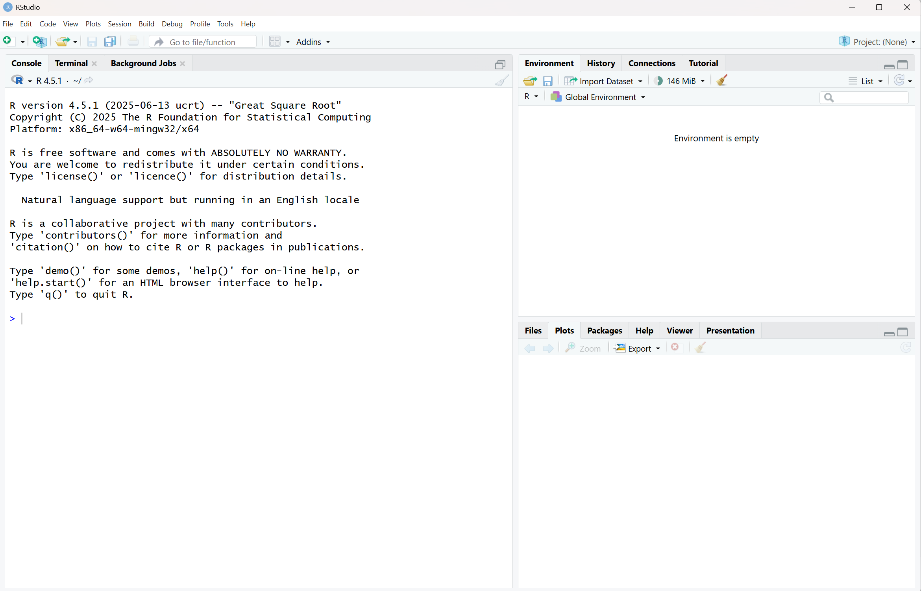
Task: Click Load Workspace folder icon in Environment
Action: coord(530,81)
